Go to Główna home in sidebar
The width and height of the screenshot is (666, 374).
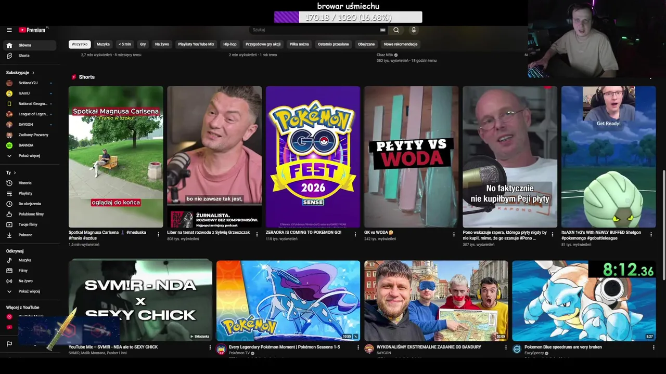click(31, 45)
